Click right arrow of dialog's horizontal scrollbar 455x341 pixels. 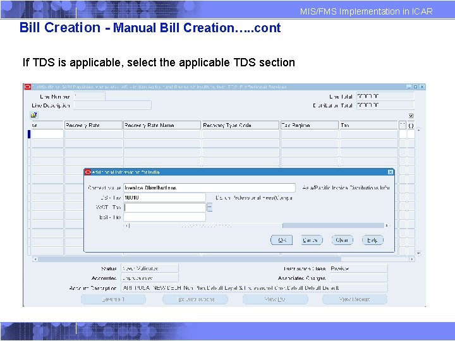point(387,225)
